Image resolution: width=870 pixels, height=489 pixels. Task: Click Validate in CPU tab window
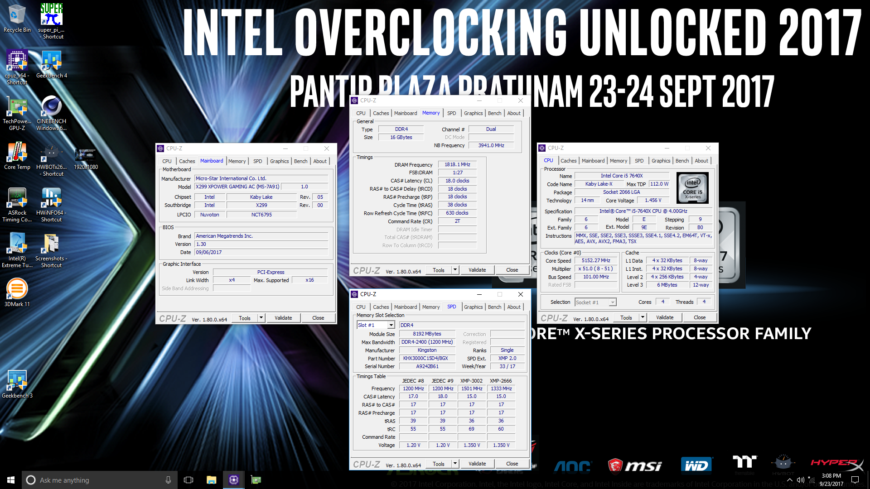click(x=665, y=317)
